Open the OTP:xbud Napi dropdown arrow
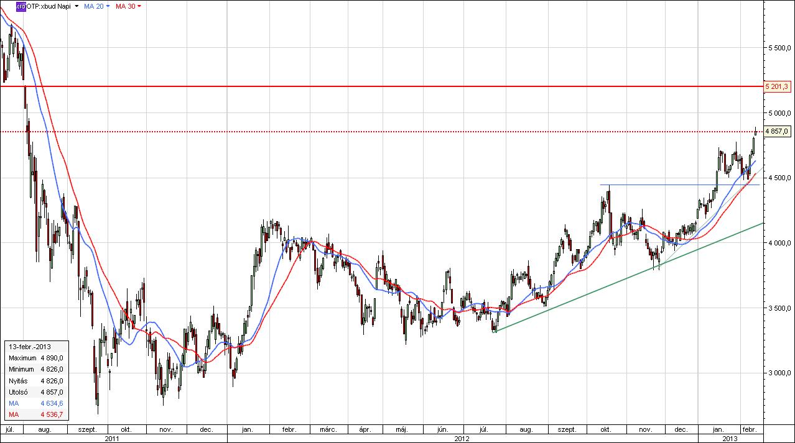The image size is (795, 443). tap(77, 6)
